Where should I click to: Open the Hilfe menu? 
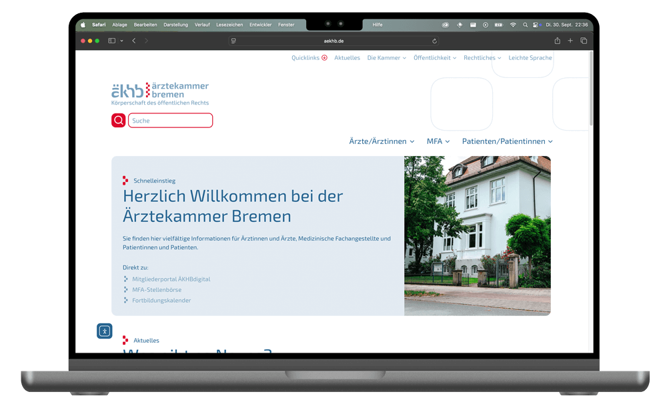378,25
